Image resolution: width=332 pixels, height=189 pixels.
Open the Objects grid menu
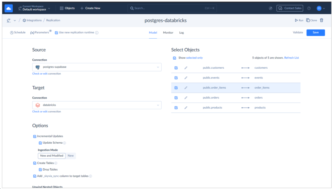pyautogui.click(x=67, y=8)
